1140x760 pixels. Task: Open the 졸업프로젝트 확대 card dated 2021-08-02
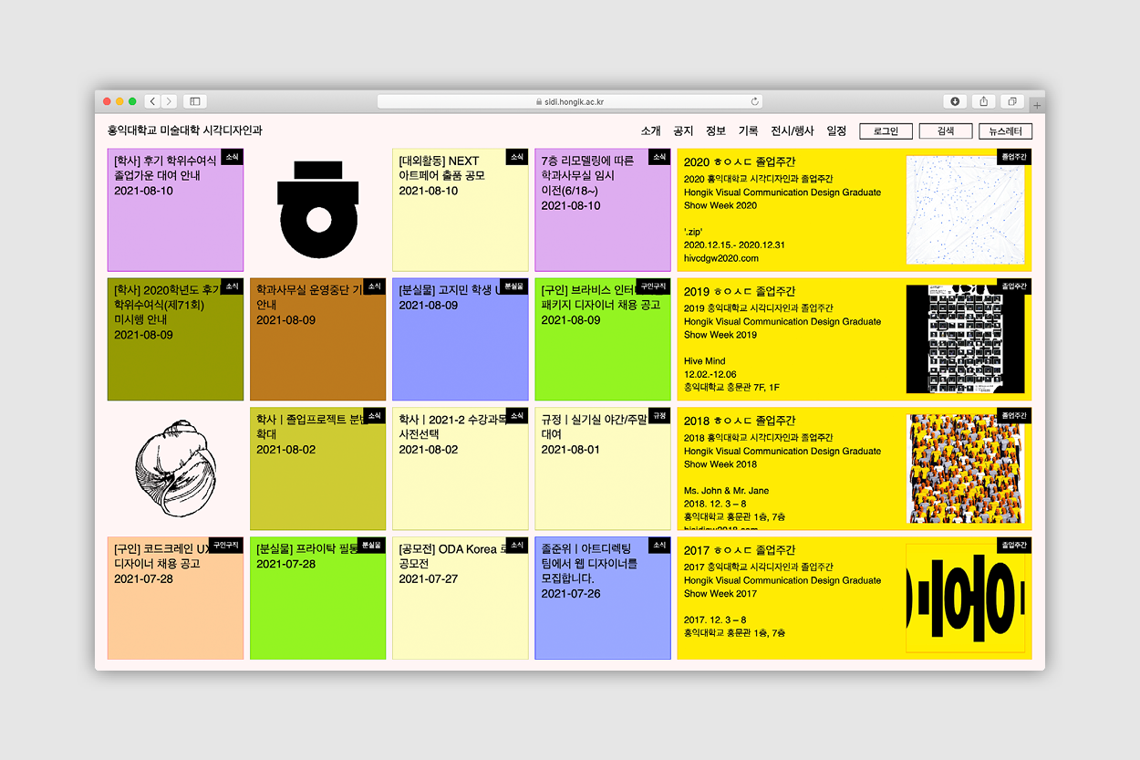pyautogui.click(x=317, y=469)
